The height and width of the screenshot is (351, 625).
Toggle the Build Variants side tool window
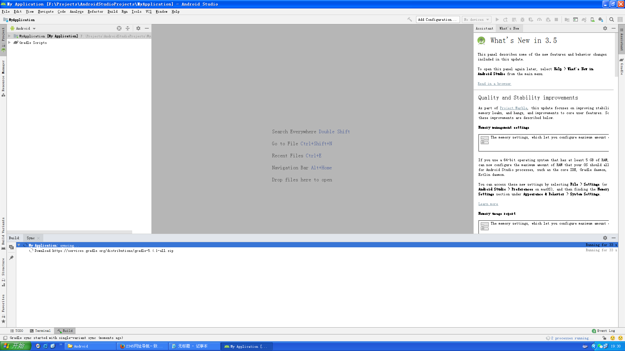[3, 233]
